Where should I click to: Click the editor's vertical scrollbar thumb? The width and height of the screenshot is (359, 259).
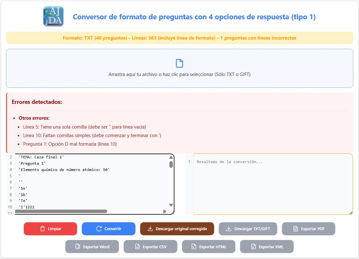coord(171,164)
